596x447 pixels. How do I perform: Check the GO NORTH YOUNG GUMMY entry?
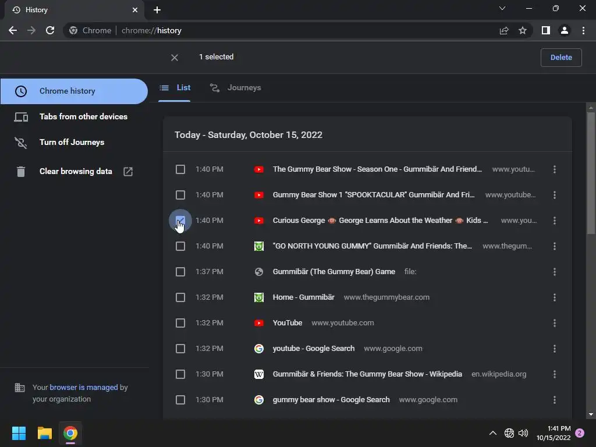(x=180, y=246)
